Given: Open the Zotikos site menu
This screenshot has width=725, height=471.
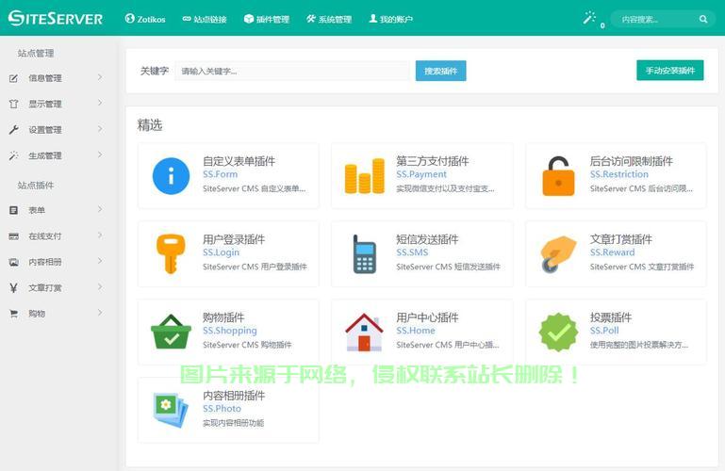Looking at the screenshot, I should click(145, 19).
